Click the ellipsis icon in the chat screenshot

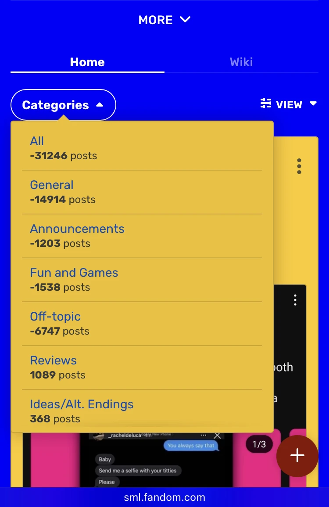pyautogui.click(x=203, y=435)
